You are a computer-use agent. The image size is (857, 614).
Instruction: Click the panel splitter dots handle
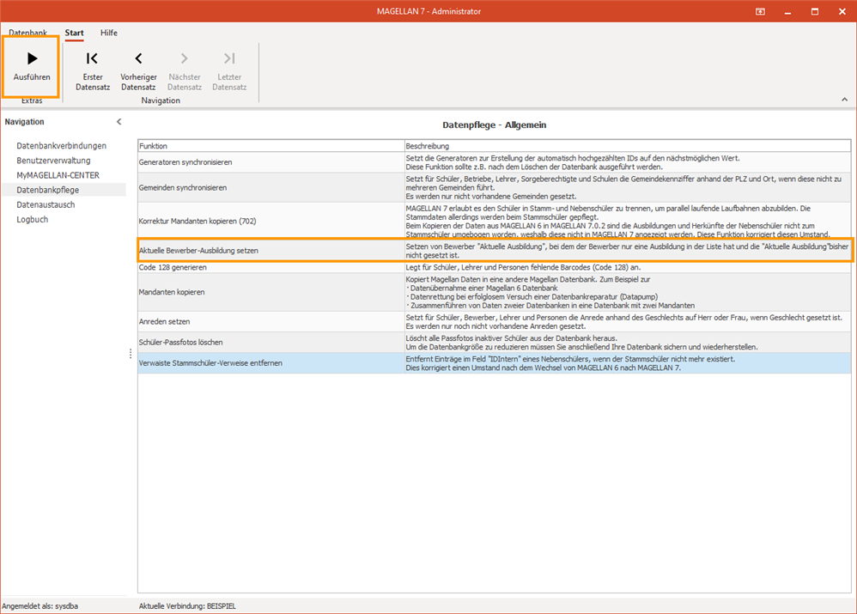click(x=131, y=354)
